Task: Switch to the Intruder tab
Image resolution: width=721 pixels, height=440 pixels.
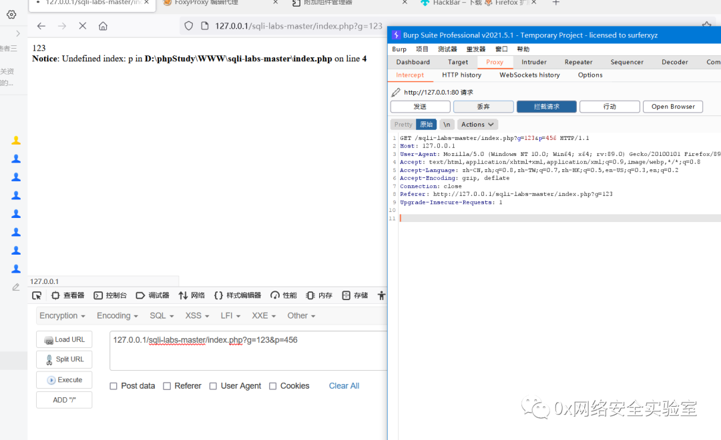Action: [534, 62]
